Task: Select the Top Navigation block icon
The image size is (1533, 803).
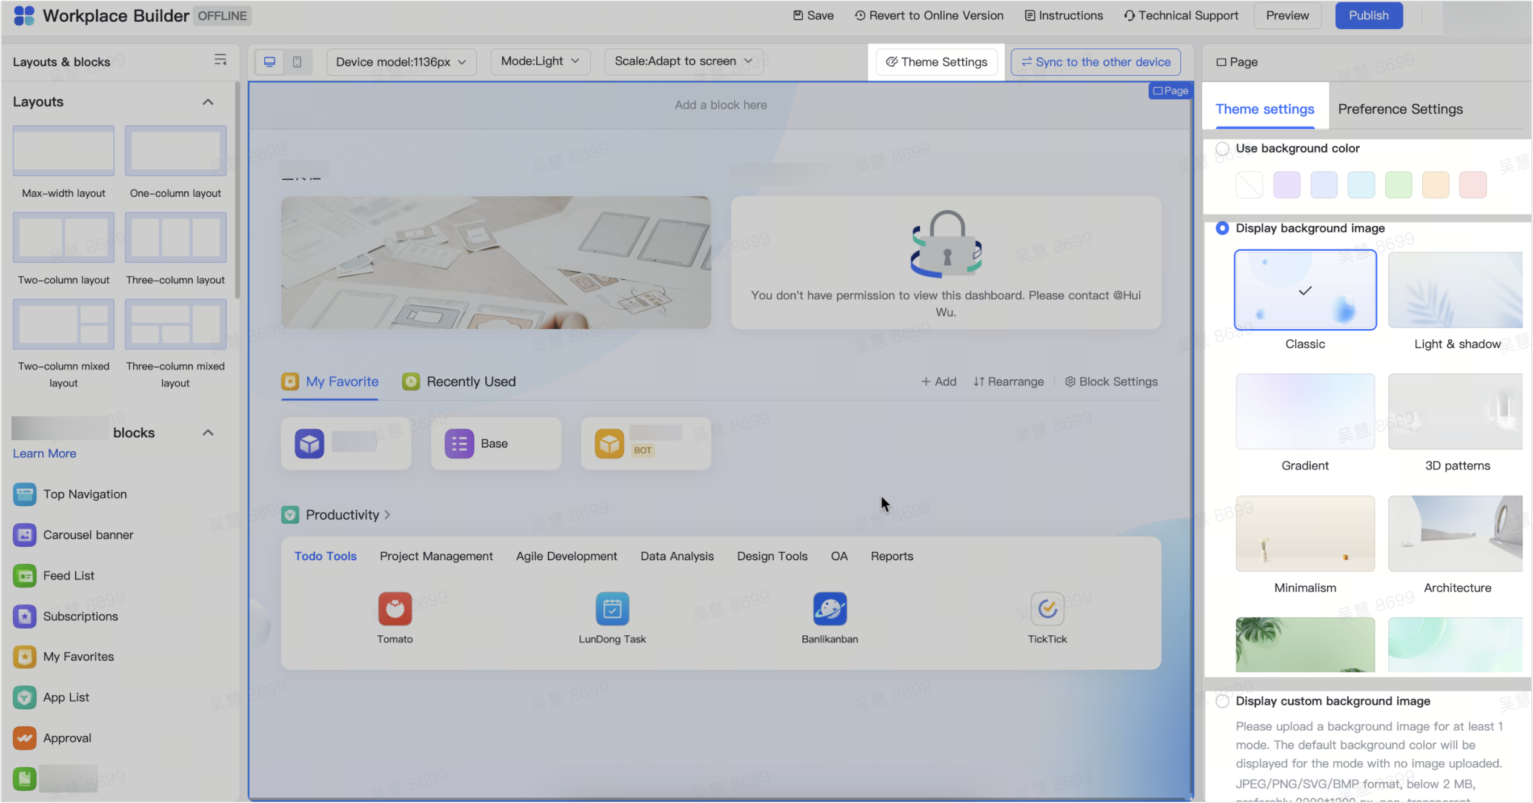Action: pyautogui.click(x=24, y=494)
